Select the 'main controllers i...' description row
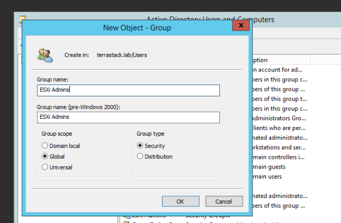Image resolution: width=341 pixels, height=223 pixels. coord(278,157)
